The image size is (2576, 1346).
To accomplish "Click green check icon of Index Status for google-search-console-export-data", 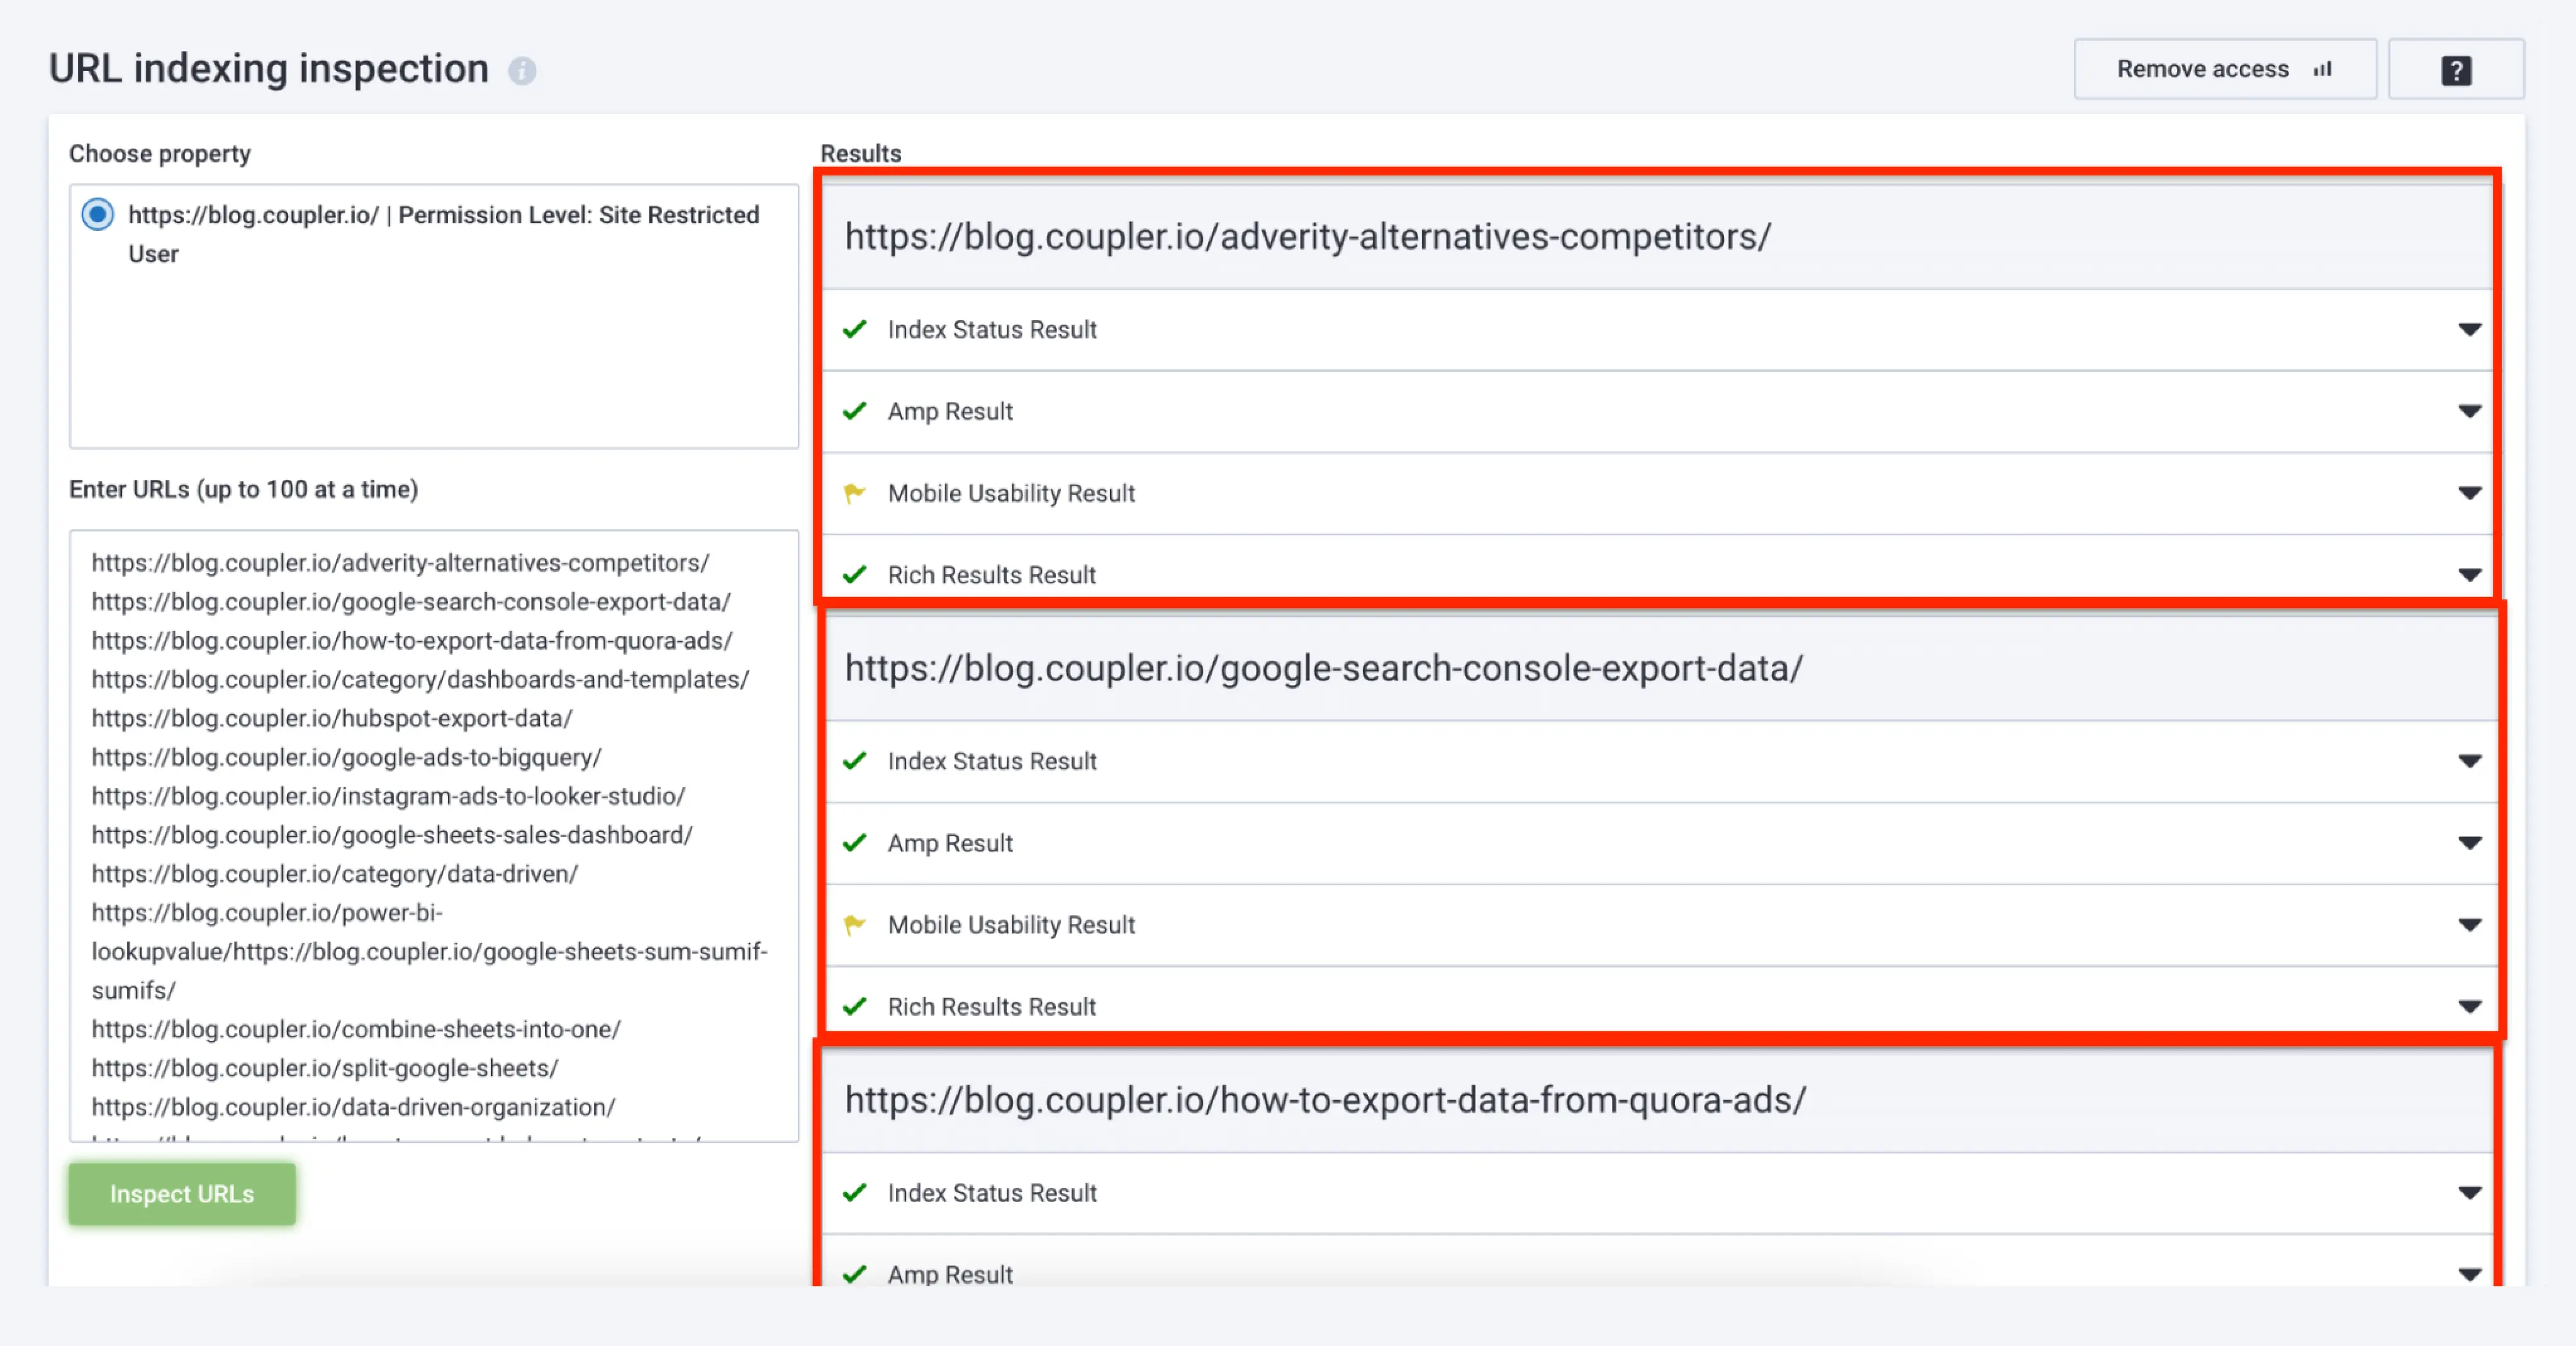I will [854, 760].
